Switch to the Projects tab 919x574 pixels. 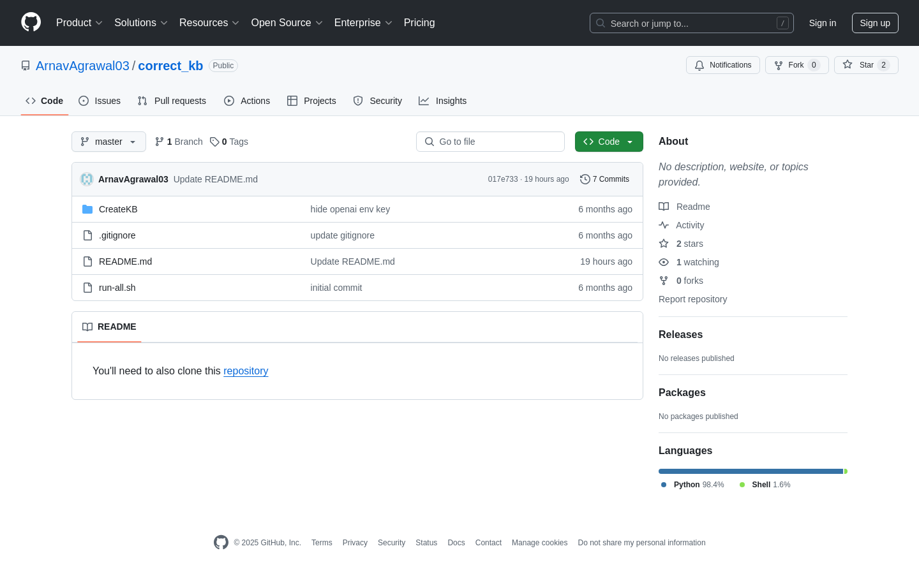[311, 101]
